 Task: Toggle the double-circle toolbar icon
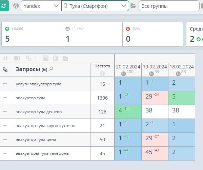17,58
